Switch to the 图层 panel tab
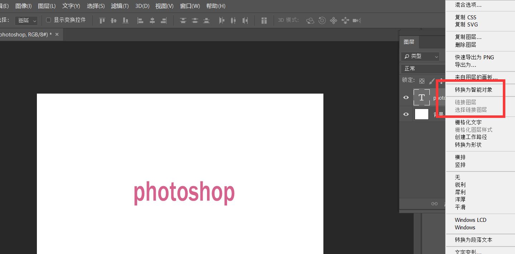Screen dimensions: 515x254 tap(409, 42)
